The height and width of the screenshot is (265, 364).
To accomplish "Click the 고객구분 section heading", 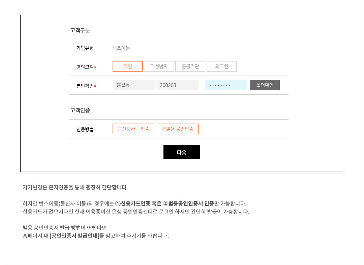I will 80,31.
